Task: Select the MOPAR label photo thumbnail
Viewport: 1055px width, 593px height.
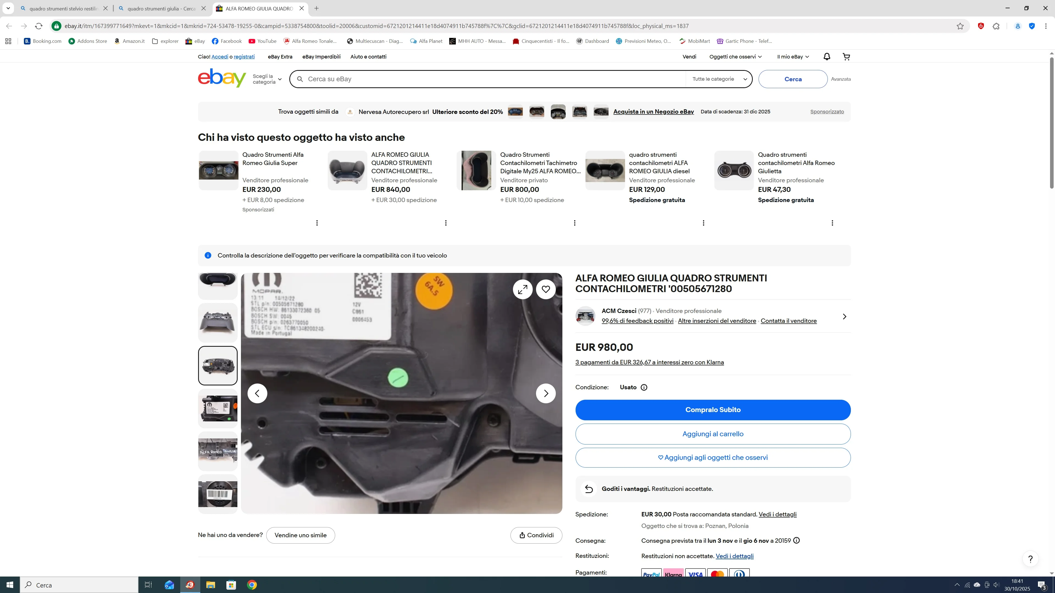Action: tap(218, 409)
